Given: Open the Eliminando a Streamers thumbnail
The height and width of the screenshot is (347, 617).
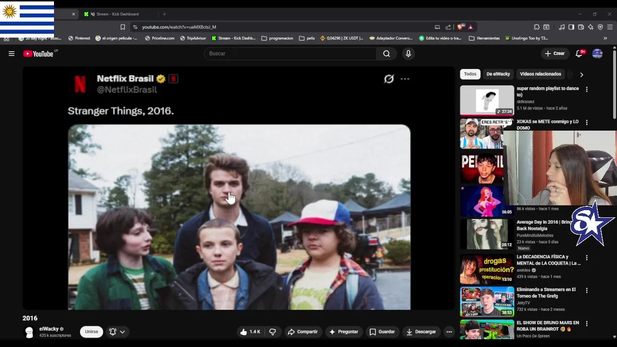Looking at the screenshot, I should coord(487,302).
